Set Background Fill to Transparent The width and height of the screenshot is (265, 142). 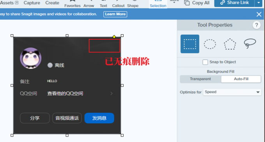click(200, 79)
